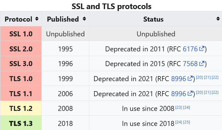Click citation [23] in TLS 1.2 row

pyautogui.click(x=179, y=107)
